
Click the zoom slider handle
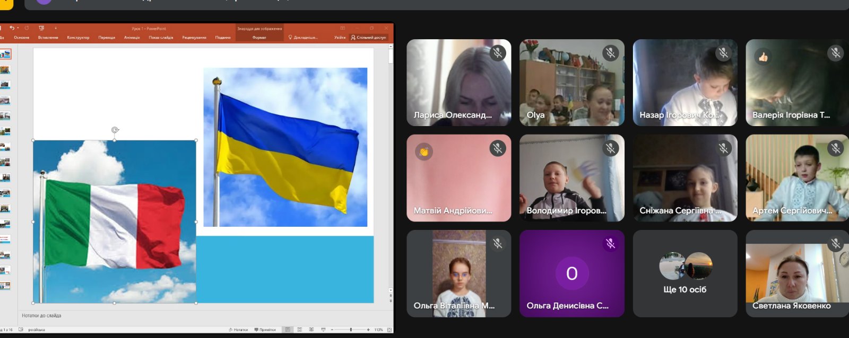pyautogui.click(x=351, y=330)
